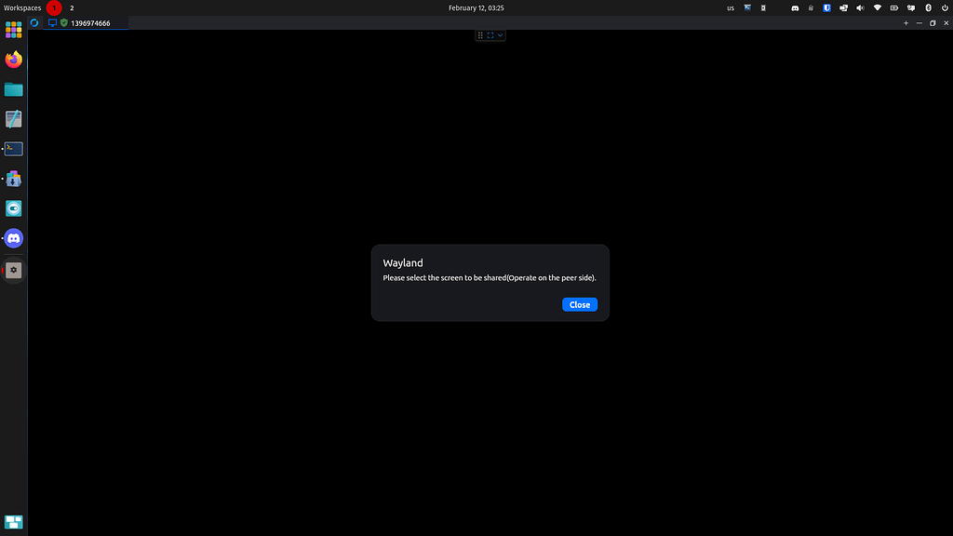Restore the RustDesk window size
The width and height of the screenshot is (953, 536).
933,23
